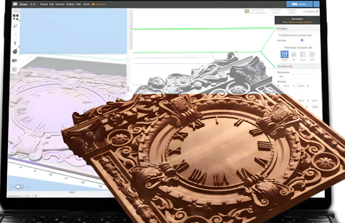The image size is (345, 223).
Task: Click the project name next to the logo
Action: [x=23, y=4]
